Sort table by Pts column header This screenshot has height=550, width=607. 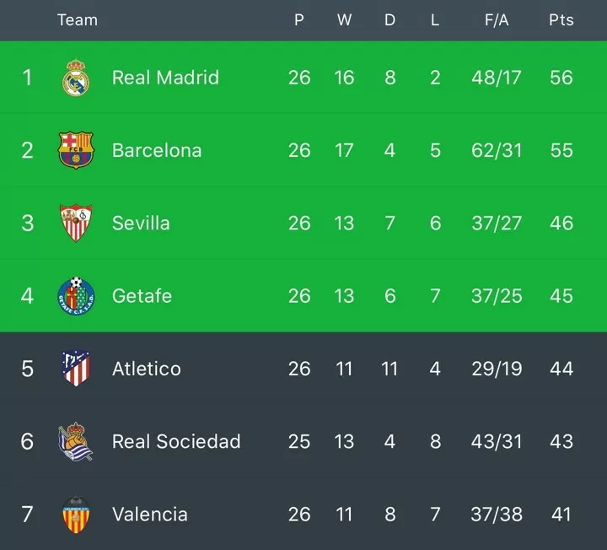pyautogui.click(x=561, y=19)
